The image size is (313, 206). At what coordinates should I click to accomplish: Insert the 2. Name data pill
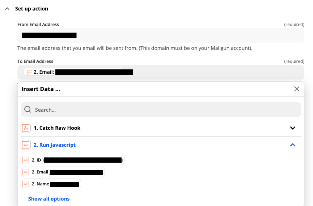click(x=51, y=184)
